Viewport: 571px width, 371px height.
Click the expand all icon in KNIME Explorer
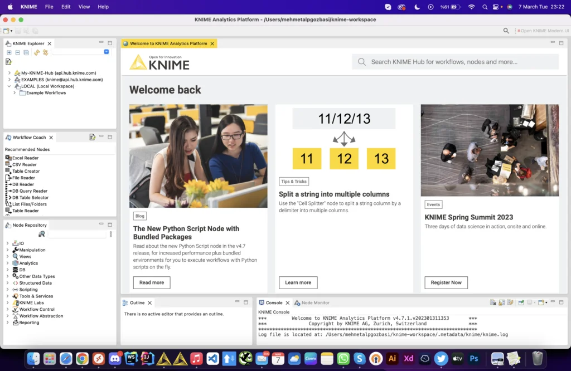[9, 52]
